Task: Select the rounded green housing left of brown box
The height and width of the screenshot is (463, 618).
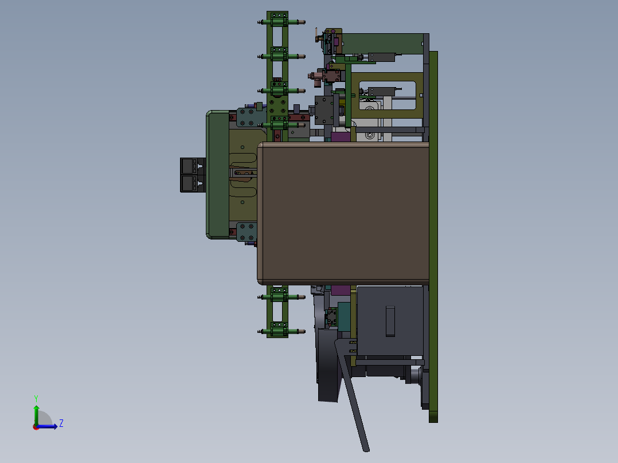Action: point(218,175)
